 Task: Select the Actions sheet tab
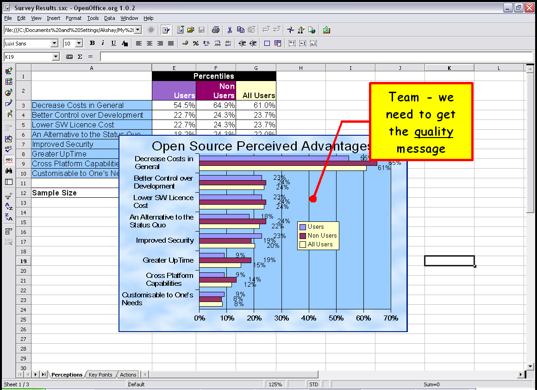[x=128, y=375]
